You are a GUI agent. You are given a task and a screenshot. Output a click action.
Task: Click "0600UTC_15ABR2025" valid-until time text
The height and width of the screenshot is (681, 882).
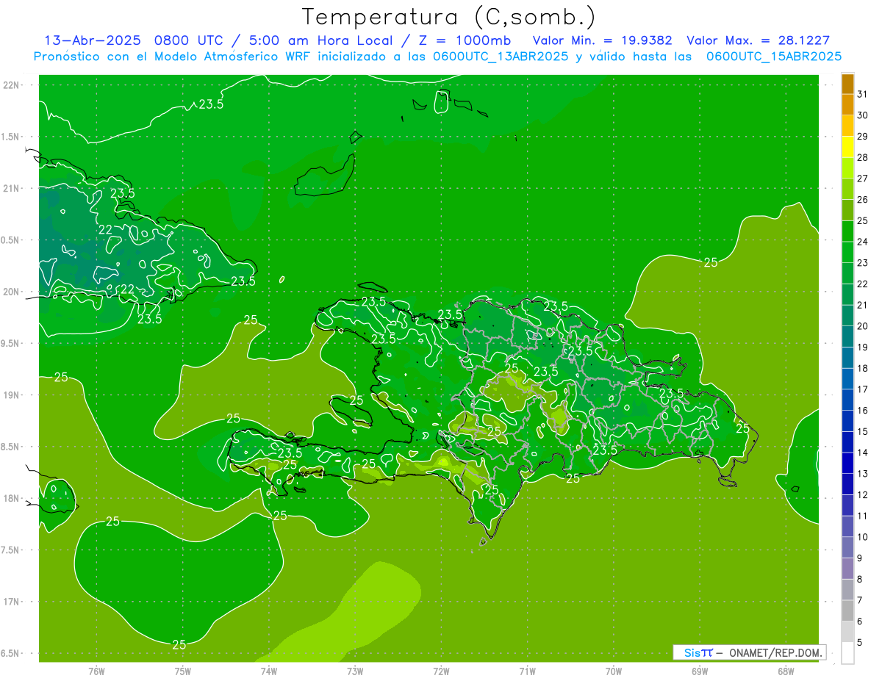pos(773,56)
